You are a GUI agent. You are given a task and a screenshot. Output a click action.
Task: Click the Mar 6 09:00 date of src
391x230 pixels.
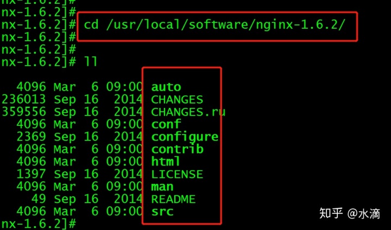pos(98,212)
